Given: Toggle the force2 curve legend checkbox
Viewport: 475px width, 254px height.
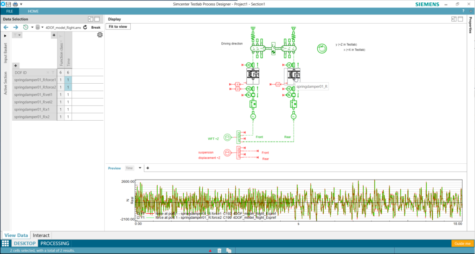Looking at the screenshot, I should (x=138, y=217).
